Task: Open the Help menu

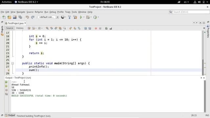Action: click(90, 12)
